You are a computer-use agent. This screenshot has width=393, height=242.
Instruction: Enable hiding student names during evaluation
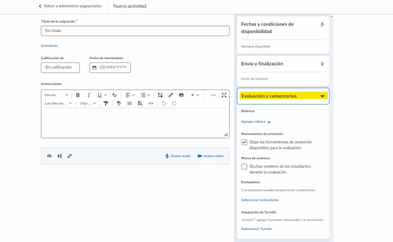pos(244,167)
